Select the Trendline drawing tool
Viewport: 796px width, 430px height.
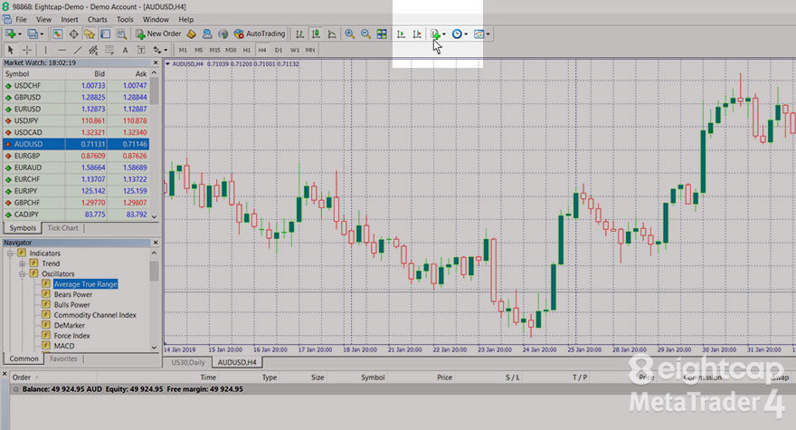(78, 50)
